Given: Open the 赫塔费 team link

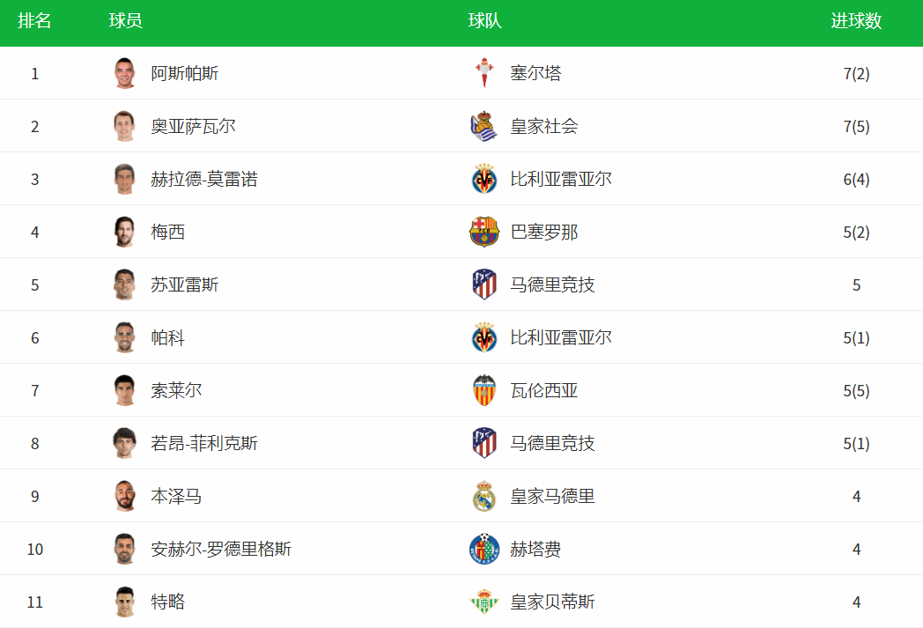Looking at the screenshot, I should tap(535, 549).
